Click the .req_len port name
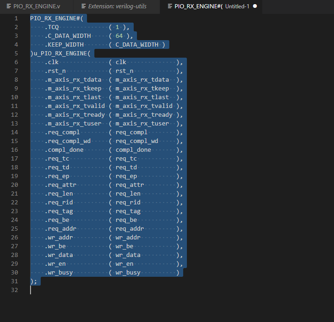Viewport: 334px width, 322px height. (59, 194)
